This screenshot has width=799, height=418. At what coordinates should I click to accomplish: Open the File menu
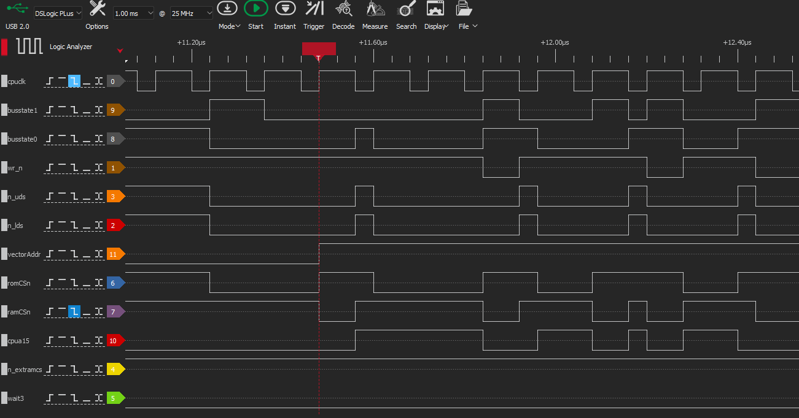click(x=464, y=9)
